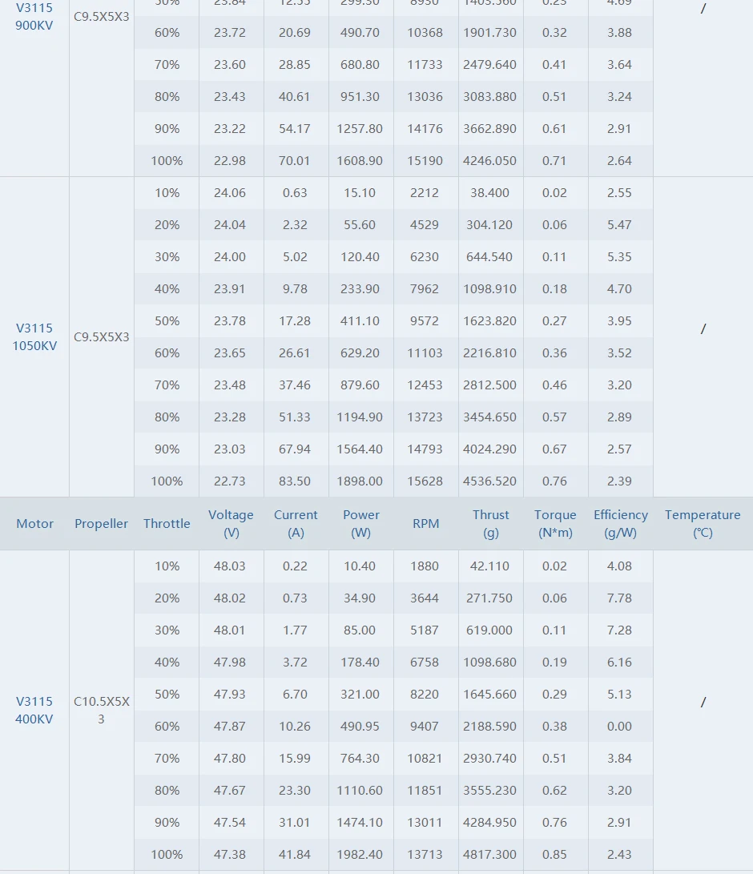The height and width of the screenshot is (874, 753).
Task: Select the 4817.300 thrust value cell
Action: point(490,854)
